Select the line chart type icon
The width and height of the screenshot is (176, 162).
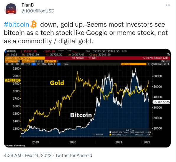pos(59,64)
